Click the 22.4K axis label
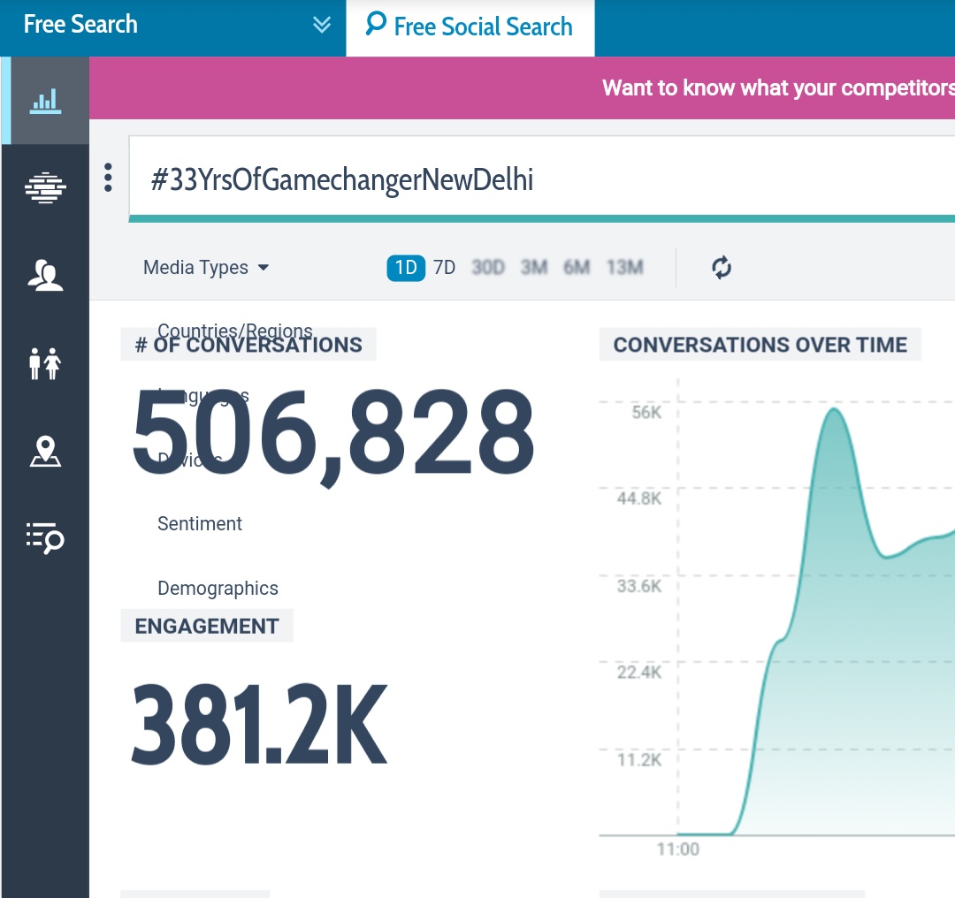 point(639,672)
